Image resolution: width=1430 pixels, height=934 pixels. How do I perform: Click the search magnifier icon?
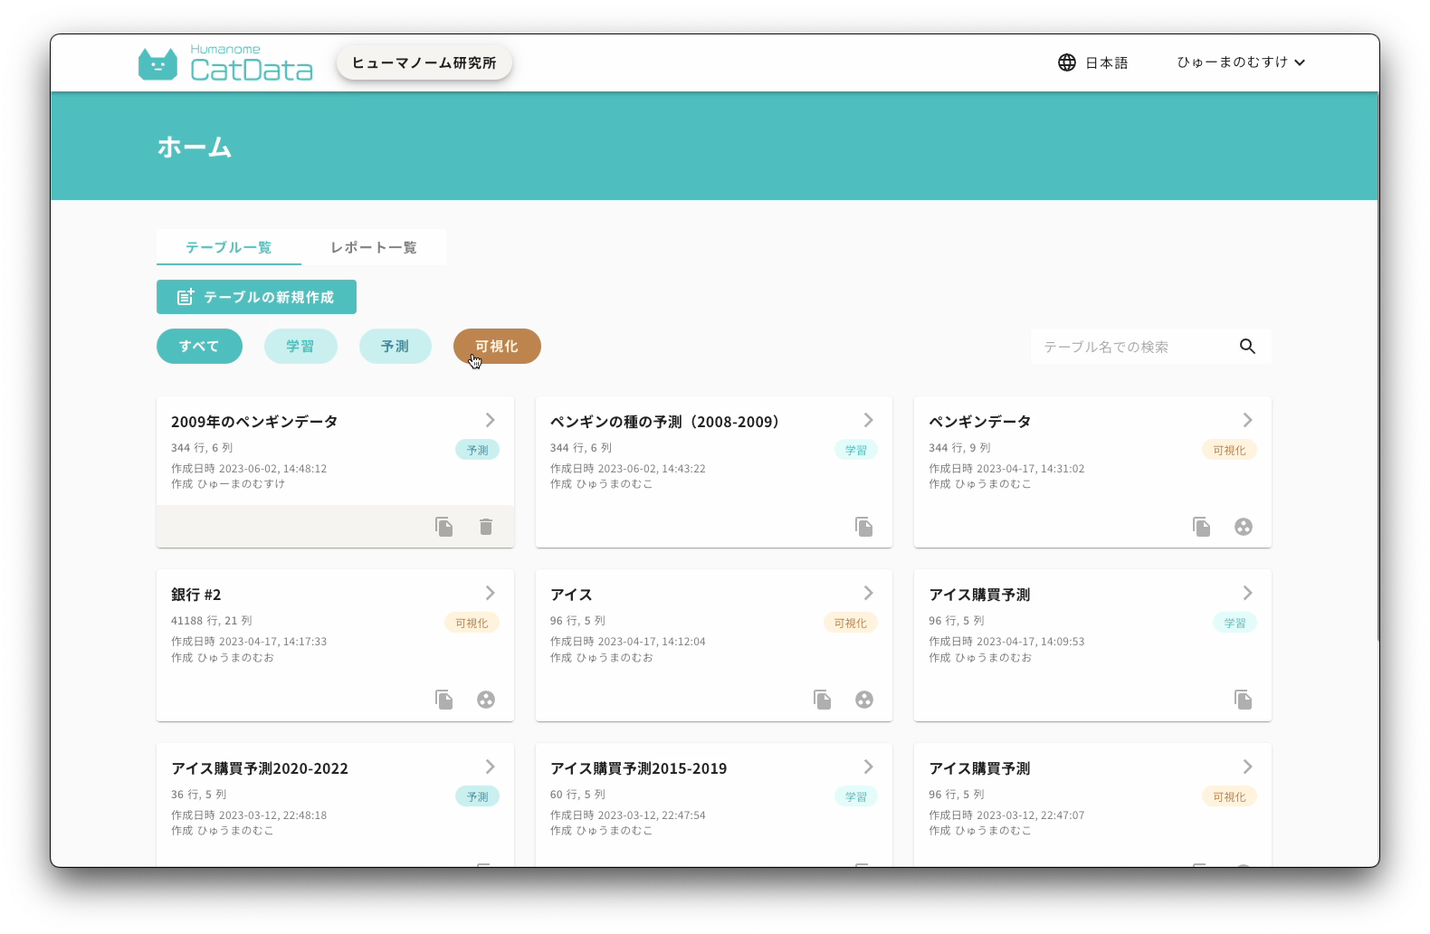[1247, 347]
